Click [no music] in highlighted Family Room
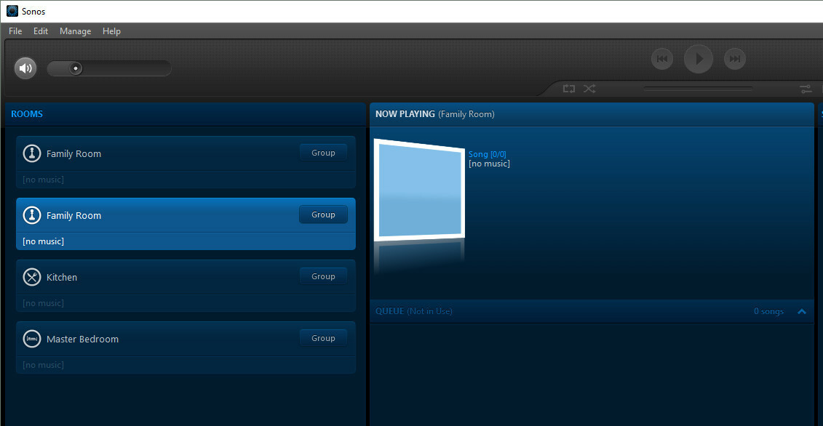This screenshot has width=823, height=426. (43, 241)
